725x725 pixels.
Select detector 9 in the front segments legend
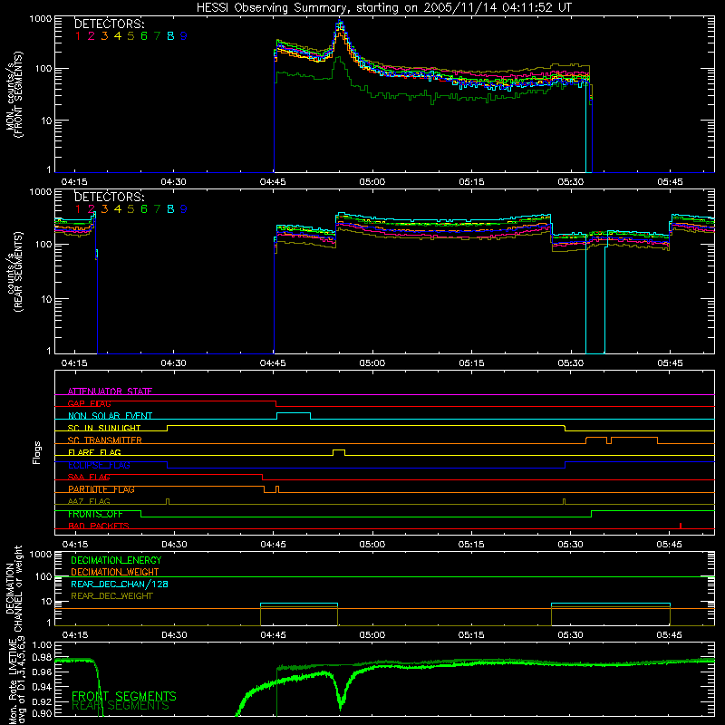pos(184,36)
